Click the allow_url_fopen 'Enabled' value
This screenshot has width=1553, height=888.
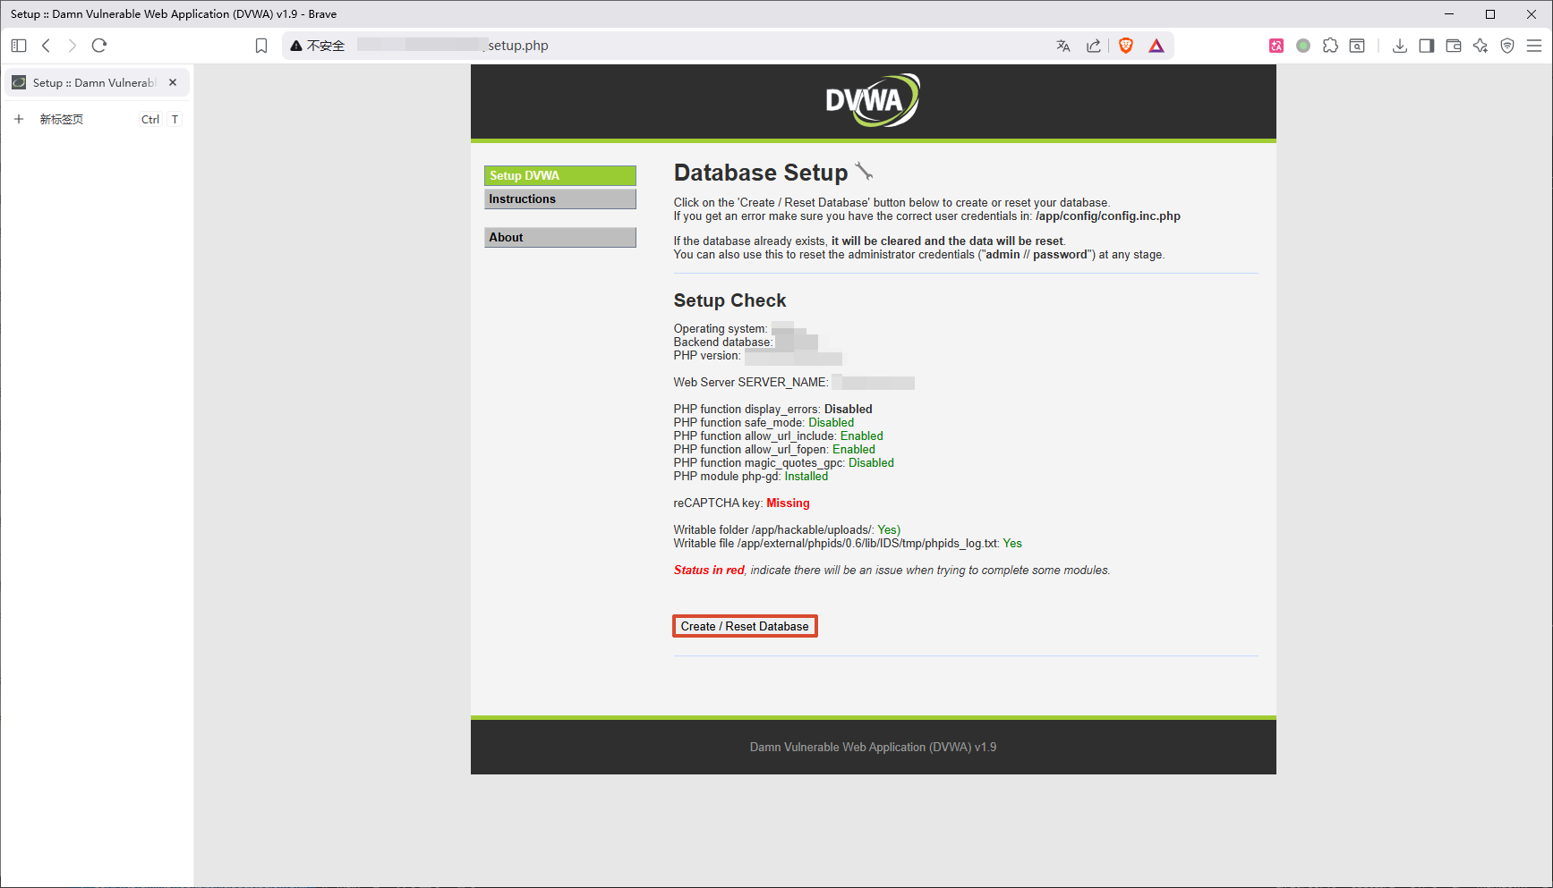[x=854, y=450]
